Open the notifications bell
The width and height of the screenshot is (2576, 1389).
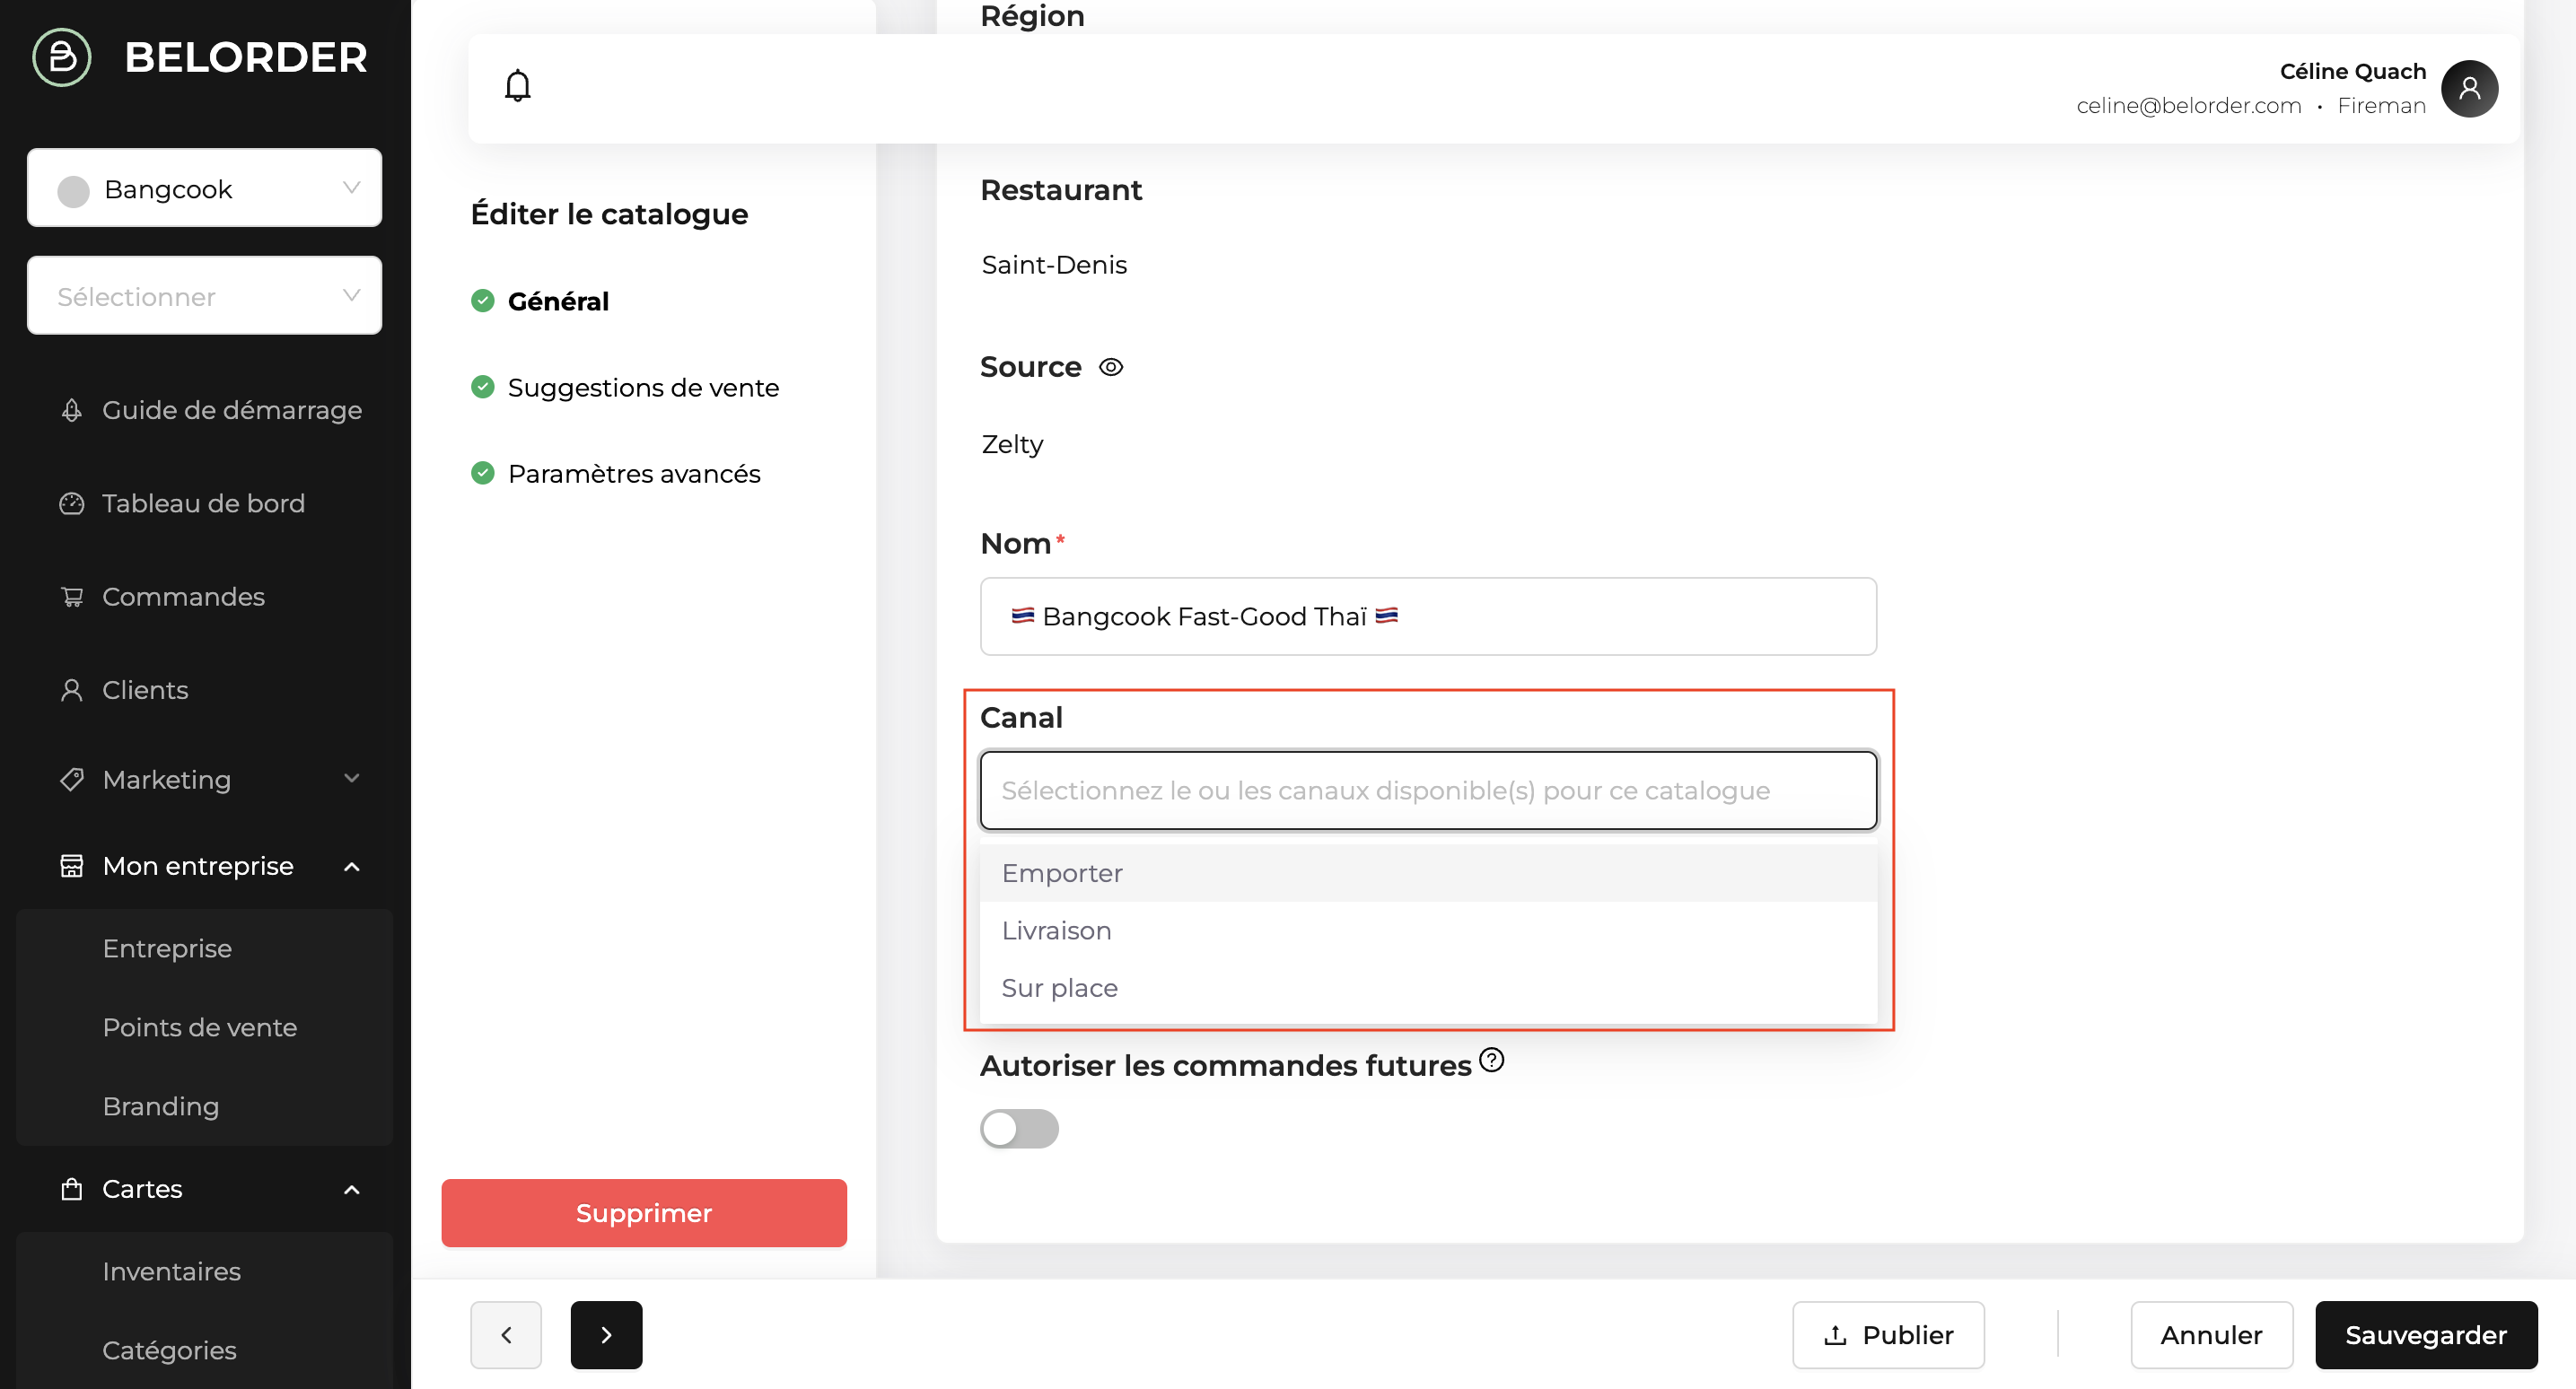tap(517, 86)
